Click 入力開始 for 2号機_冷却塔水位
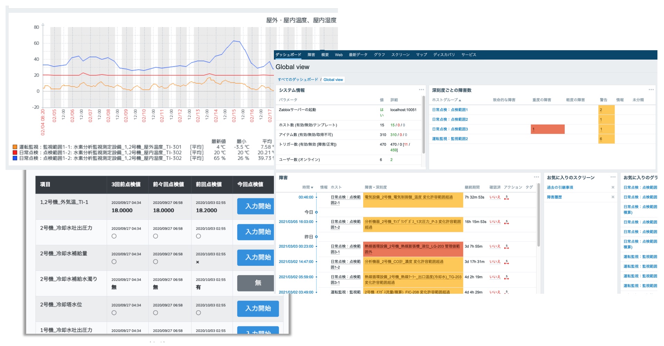 258,309
